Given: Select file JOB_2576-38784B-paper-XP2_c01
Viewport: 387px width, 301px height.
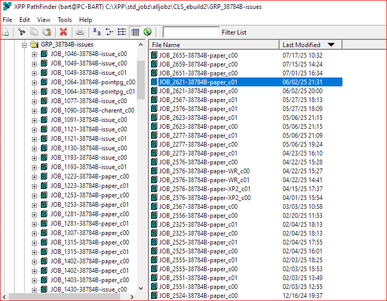Looking at the screenshot, I should [205, 188].
